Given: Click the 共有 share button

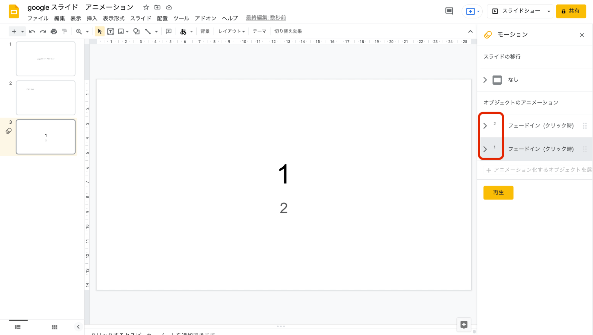Looking at the screenshot, I should click(571, 11).
